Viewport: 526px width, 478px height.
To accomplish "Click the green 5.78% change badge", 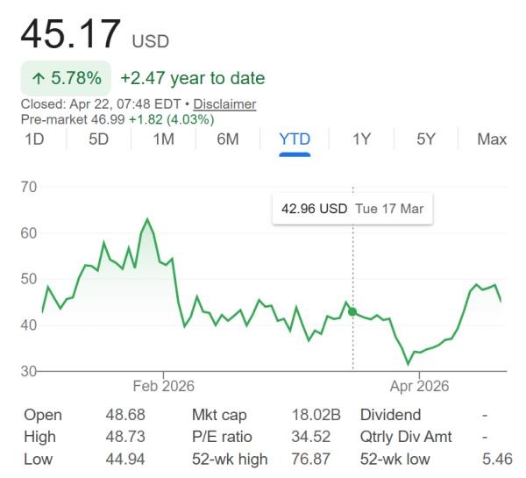I will (66, 78).
